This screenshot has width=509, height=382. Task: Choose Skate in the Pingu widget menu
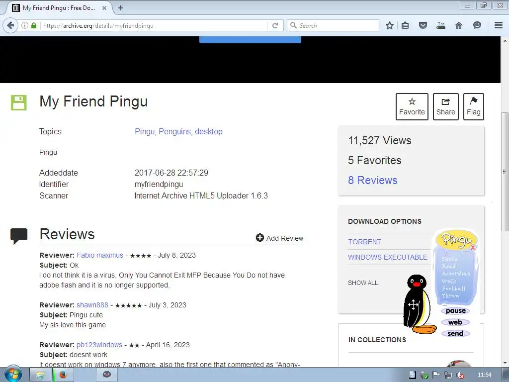[x=449, y=259]
